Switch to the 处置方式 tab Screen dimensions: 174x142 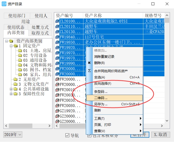pos(40,27)
